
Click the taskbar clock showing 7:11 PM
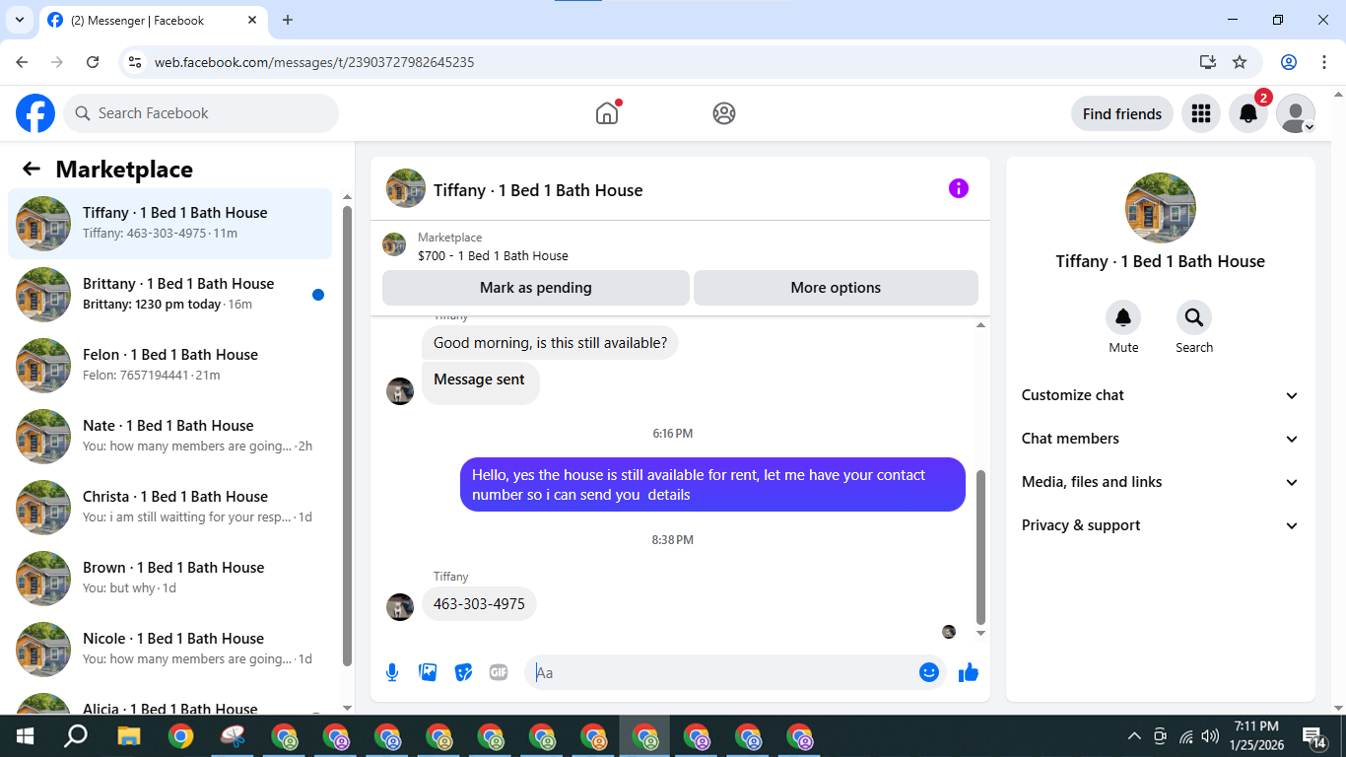(1255, 736)
